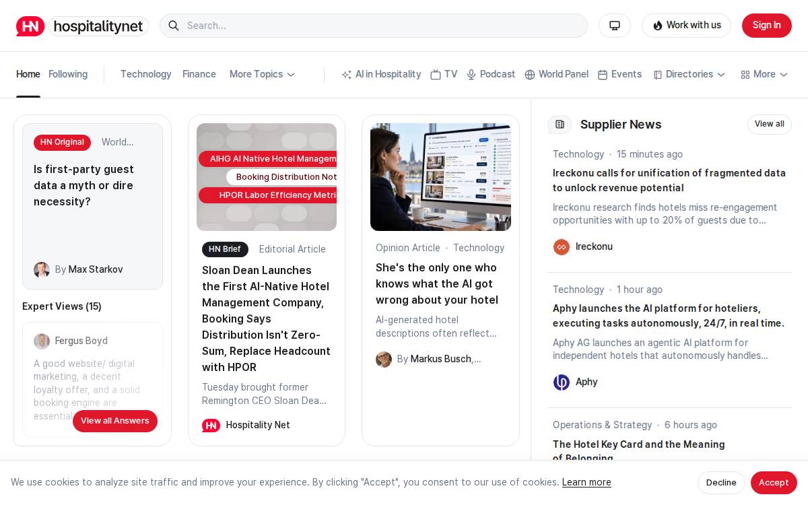Viewport: 808px width, 505px height.
Task: Click the Events calendar icon
Action: 603,75
